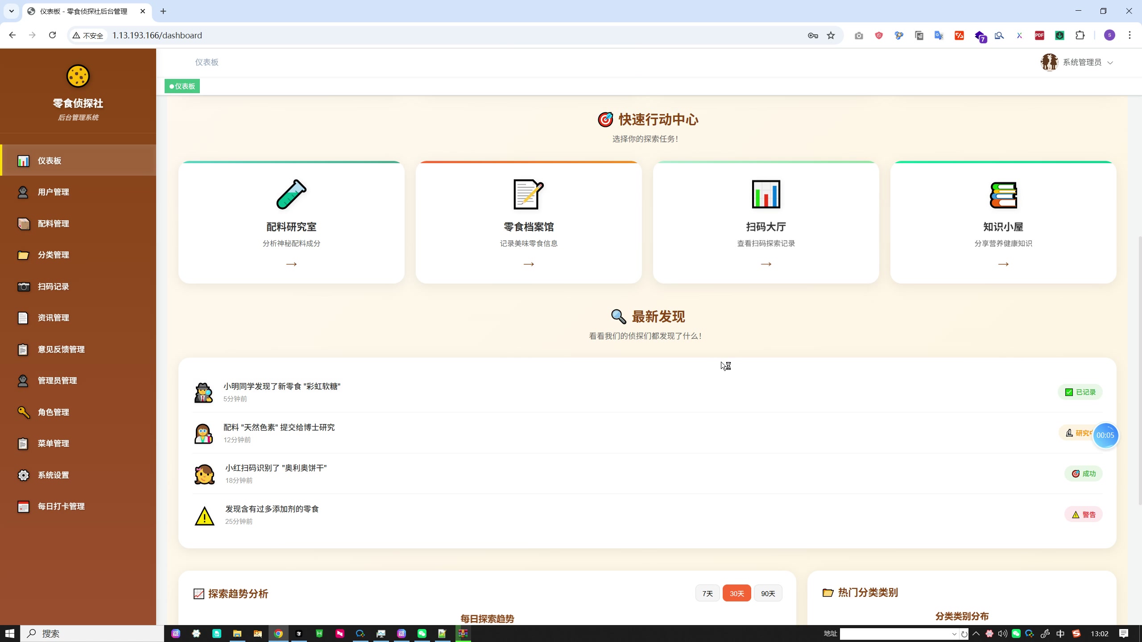Select the 系统设置 gear icon
This screenshot has width=1142, height=642.
coord(24,475)
